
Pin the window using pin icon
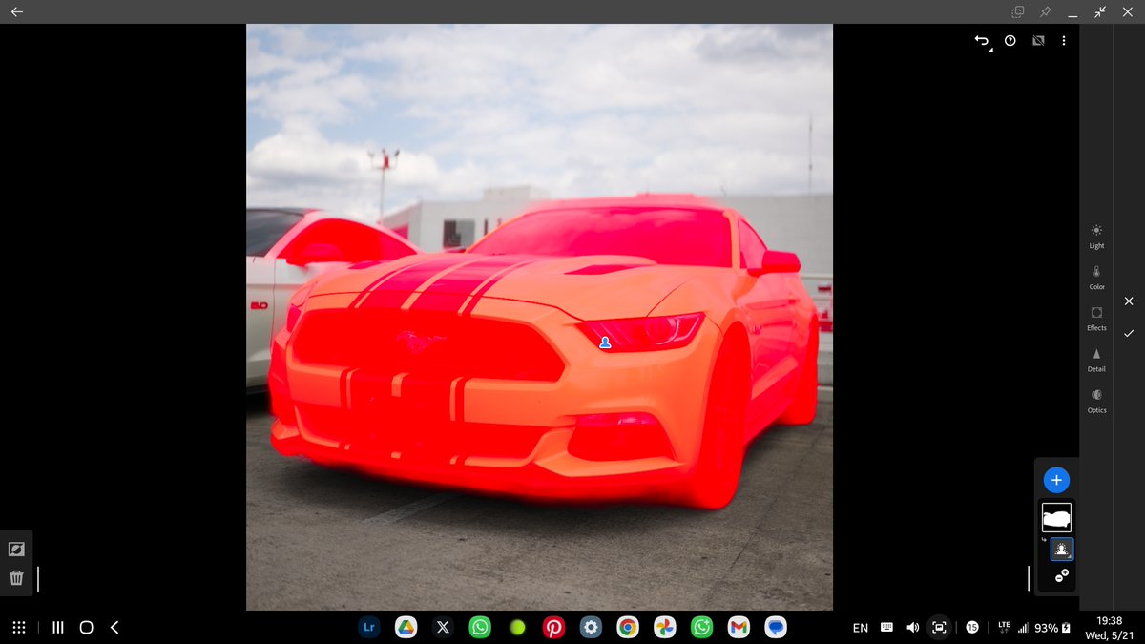pyautogui.click(x=1046, y=11)
